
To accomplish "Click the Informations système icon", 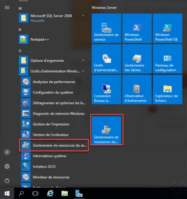I will tap(26, 156).
